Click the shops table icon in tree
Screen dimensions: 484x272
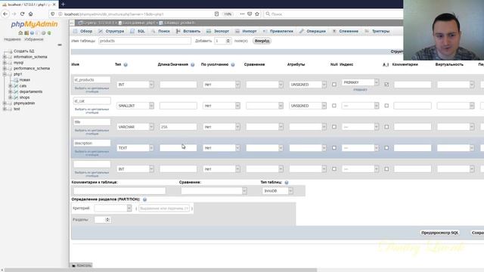16,97
